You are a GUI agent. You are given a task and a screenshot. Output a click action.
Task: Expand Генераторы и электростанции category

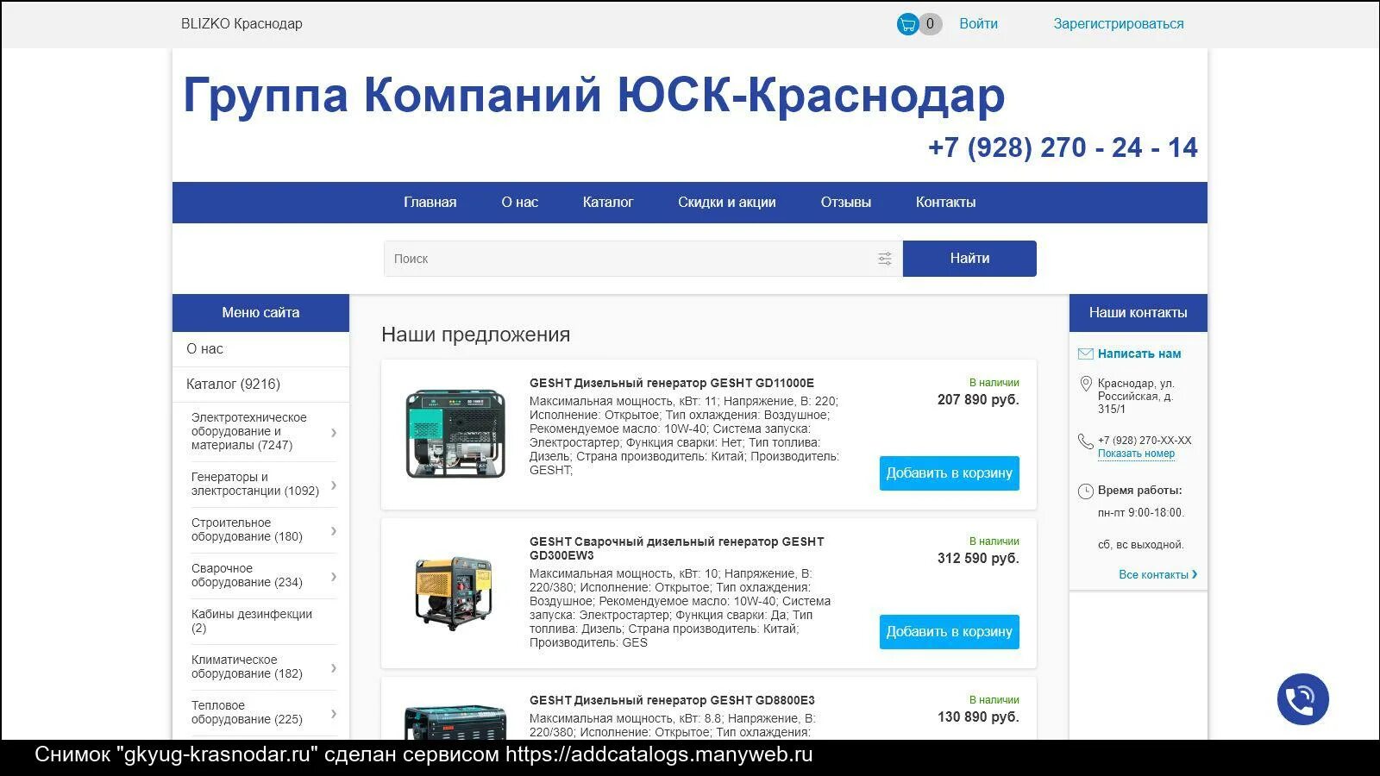(334, 485)
